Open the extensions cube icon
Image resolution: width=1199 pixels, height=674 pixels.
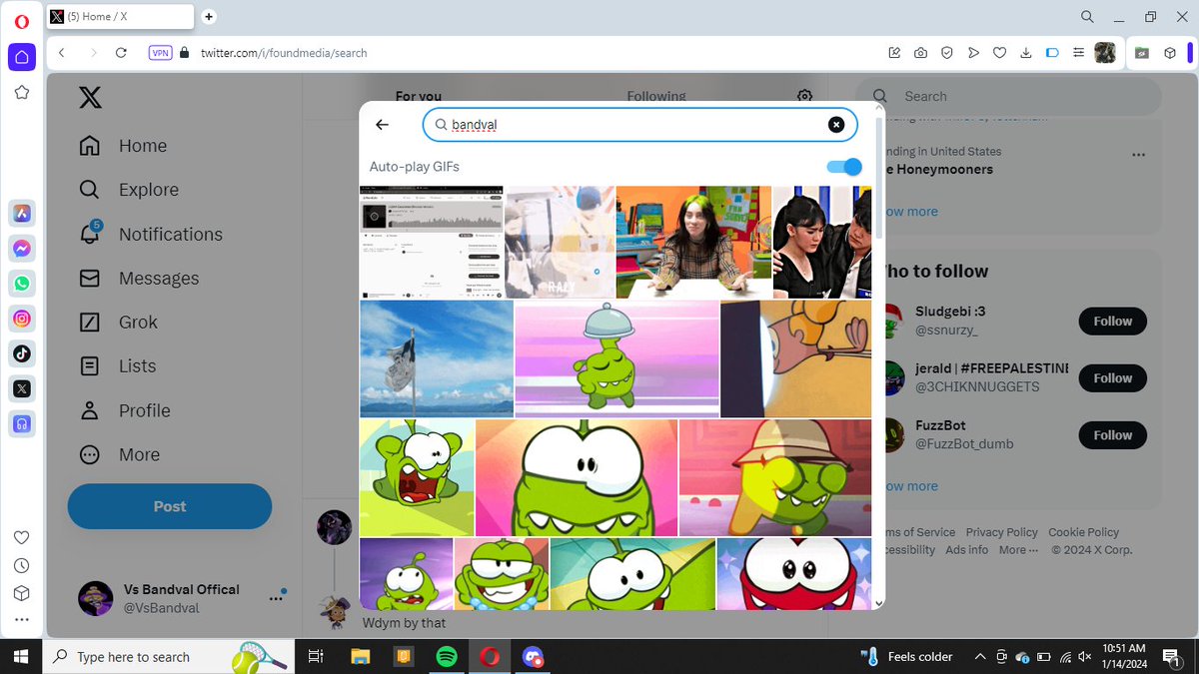point(1170,53)
